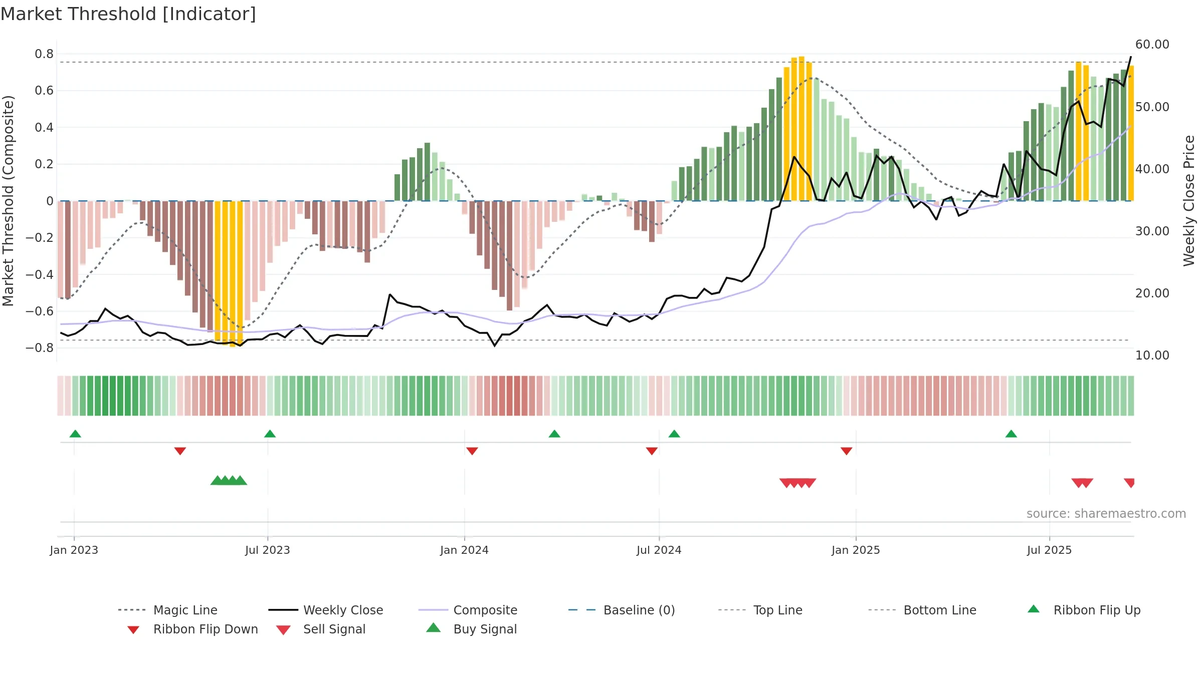
Task: Click the 0.2 composite axis tick
Action: coord(44,164)
